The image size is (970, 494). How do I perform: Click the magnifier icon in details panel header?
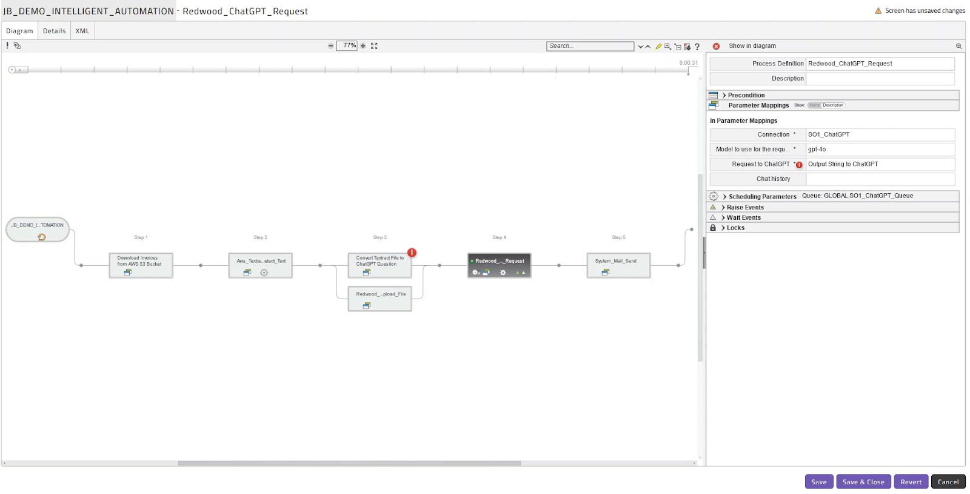[958, 46]
